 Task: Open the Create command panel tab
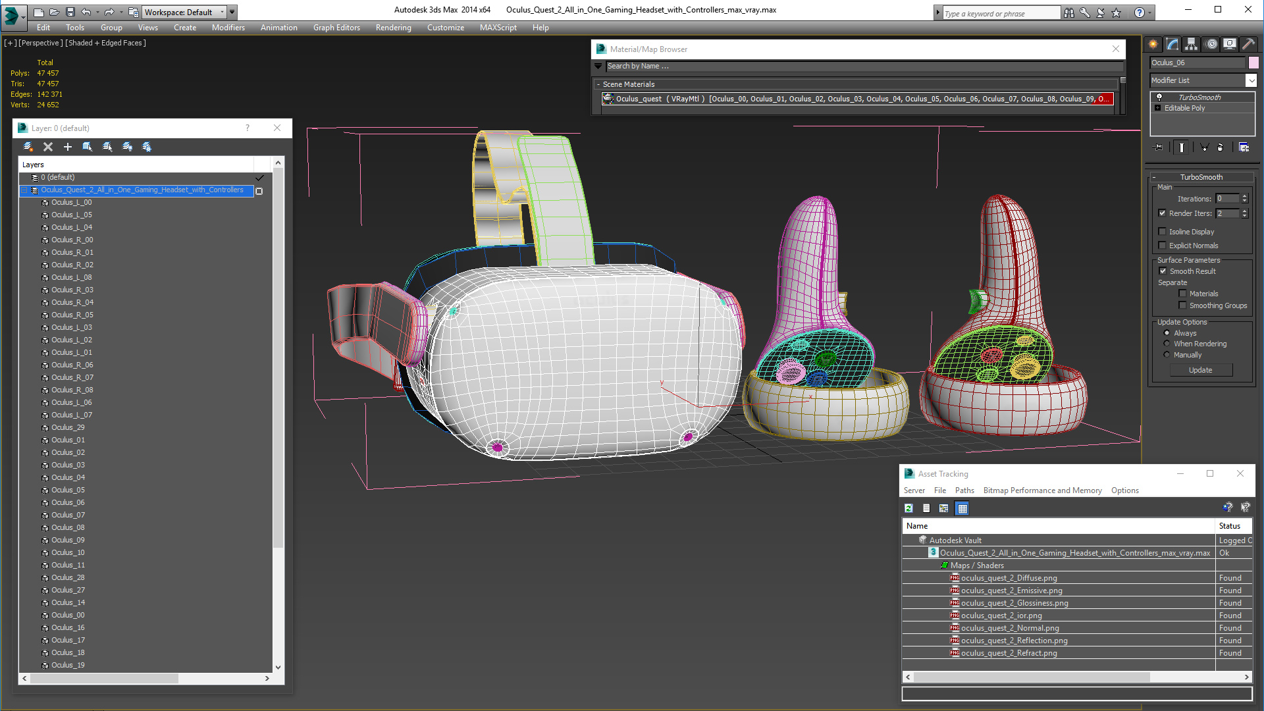[x=1153, y=44]
